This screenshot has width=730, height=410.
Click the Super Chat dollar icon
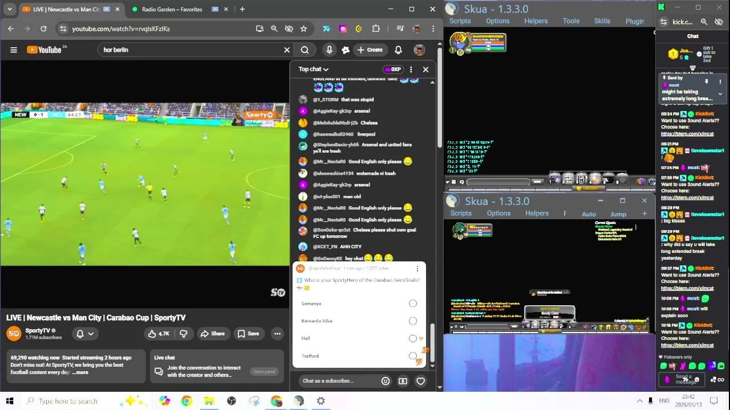click(x=403, y=381)
